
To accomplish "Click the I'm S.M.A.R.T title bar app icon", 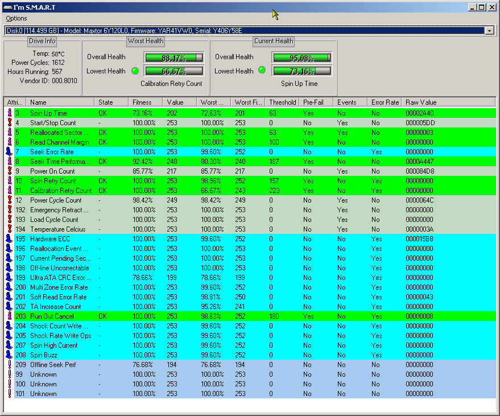I will pos(7,7).
